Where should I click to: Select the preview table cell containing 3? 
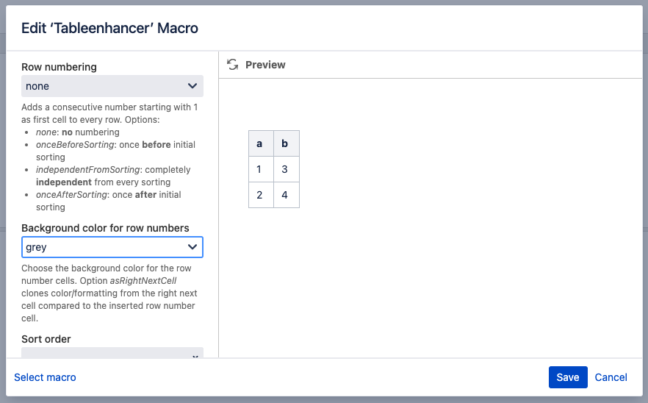[285, 169]
